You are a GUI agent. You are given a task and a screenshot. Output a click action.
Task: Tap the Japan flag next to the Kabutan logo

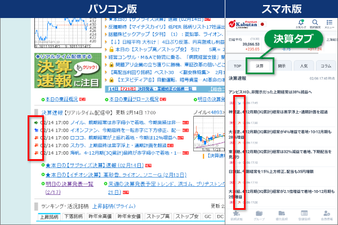(263, 24)
